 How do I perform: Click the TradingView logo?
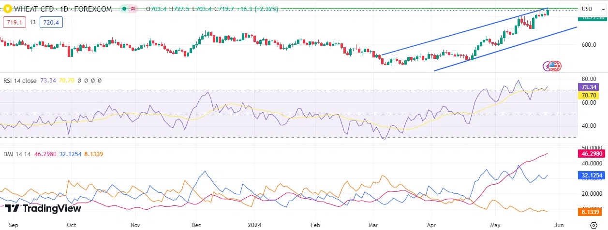[43, 208]
